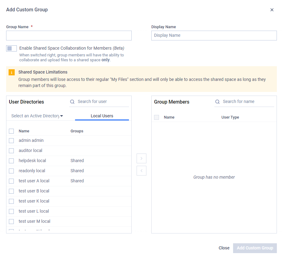Click the search icon in User Directories
Viewport: 283px width, 258px height.
[x=72, y=102]
